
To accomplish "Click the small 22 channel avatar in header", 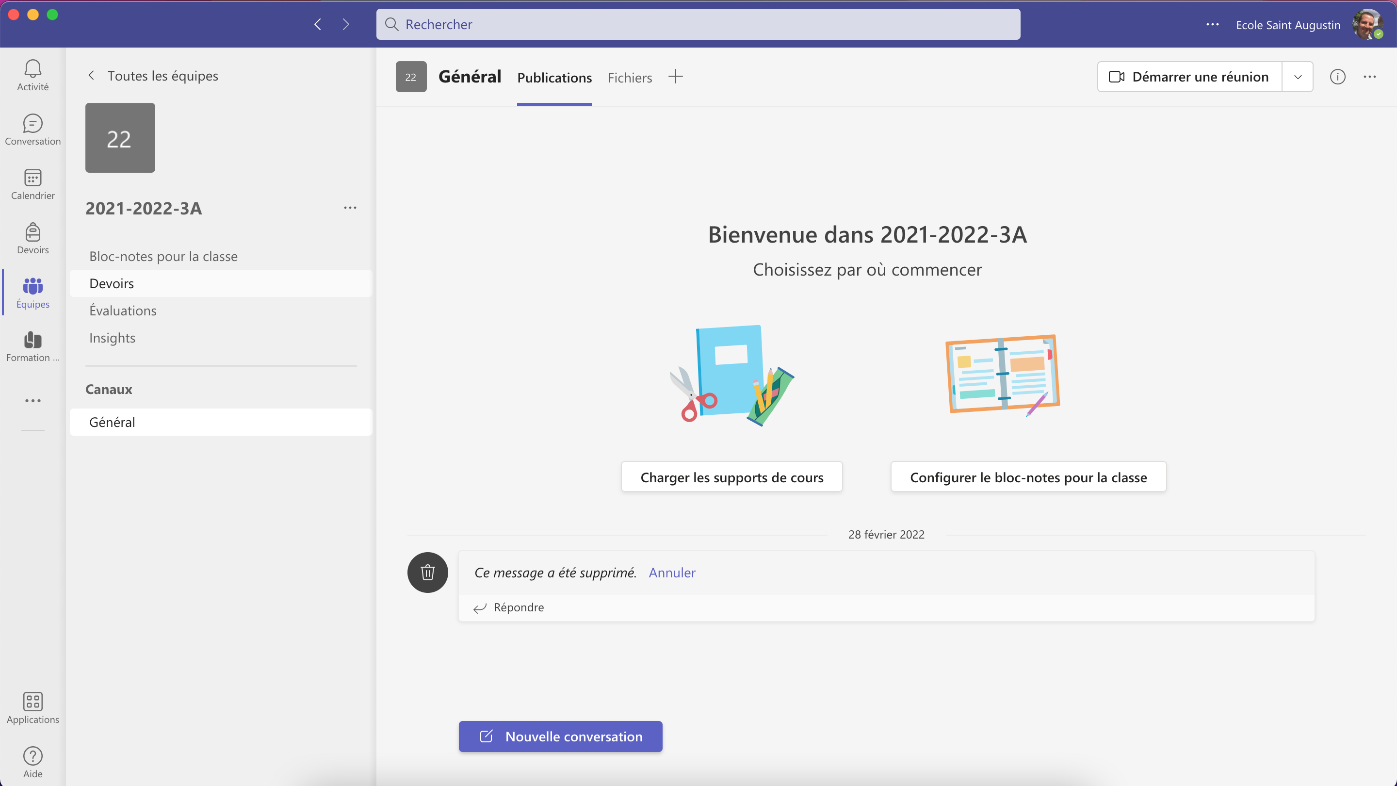I will click(x=411, y=77).
